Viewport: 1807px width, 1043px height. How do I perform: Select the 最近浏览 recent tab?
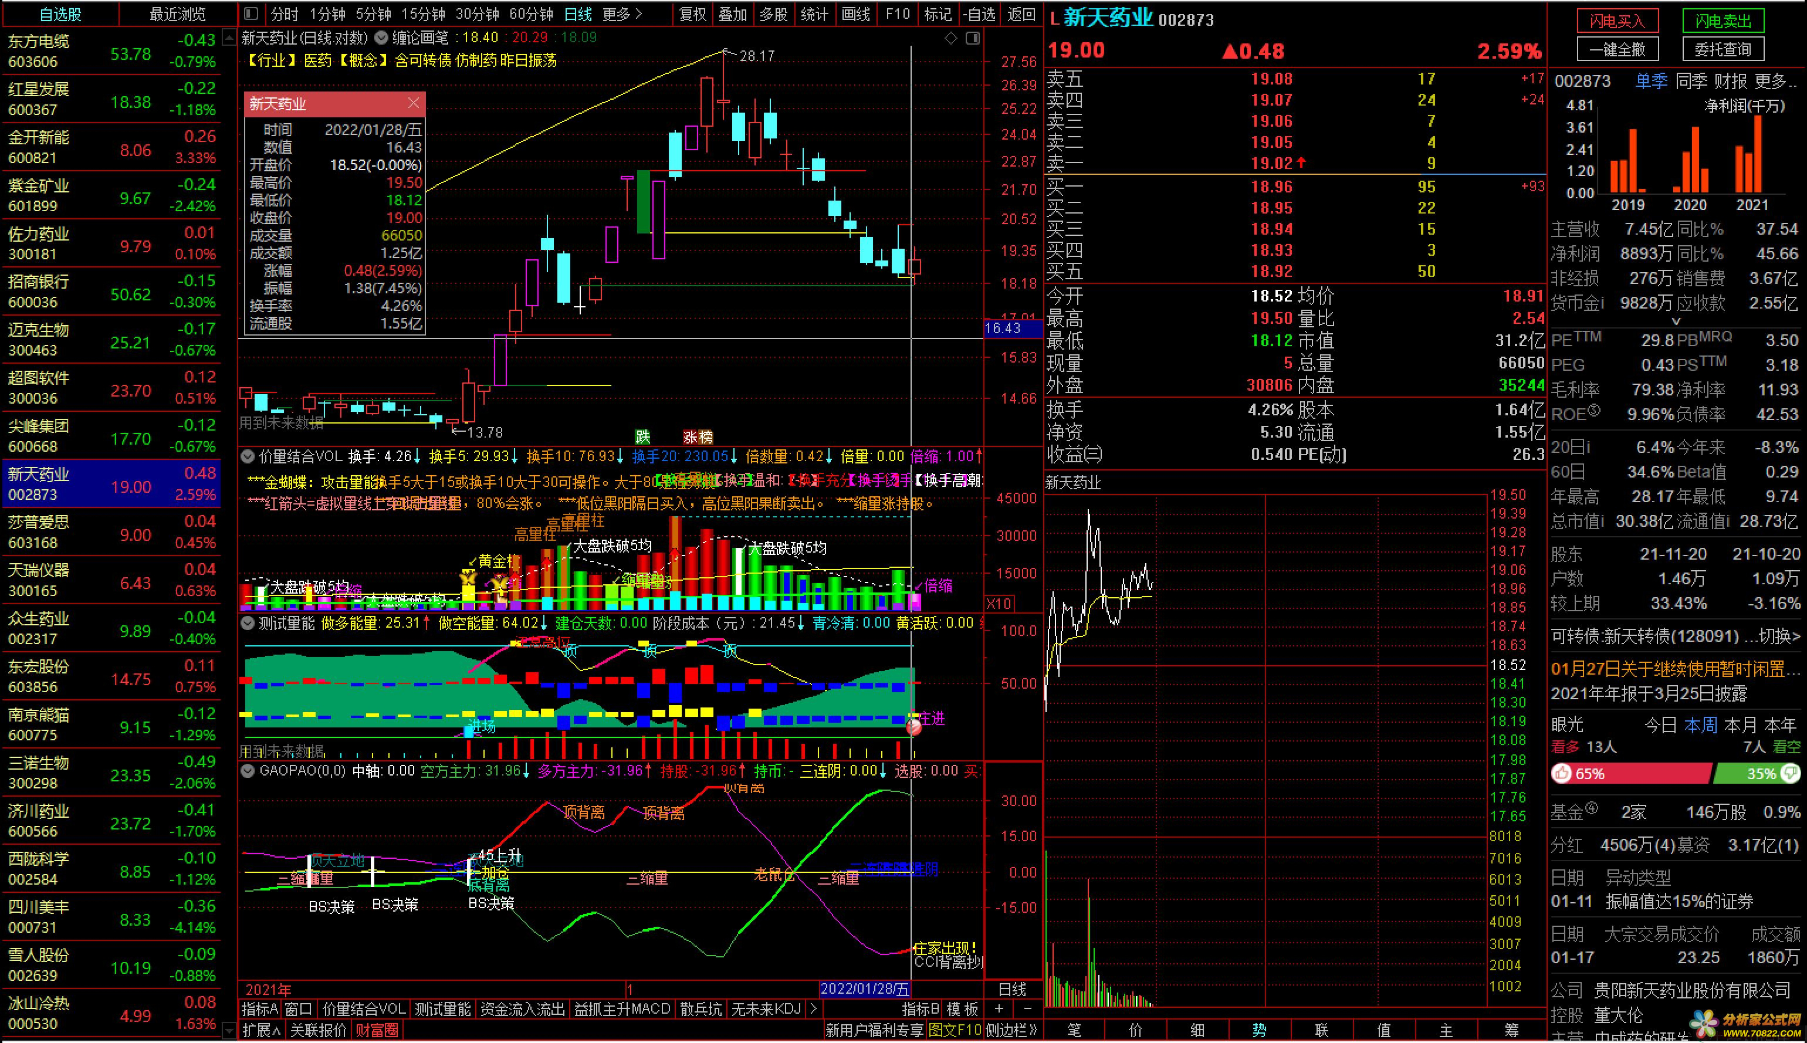[x=178, y=14]
